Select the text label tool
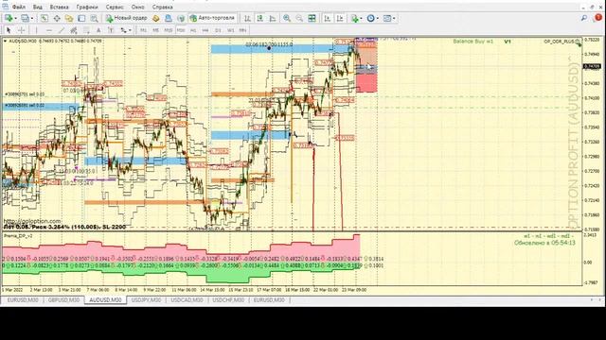Image resolution: width=606 pixels, height=340 pixels. [111, 30]
